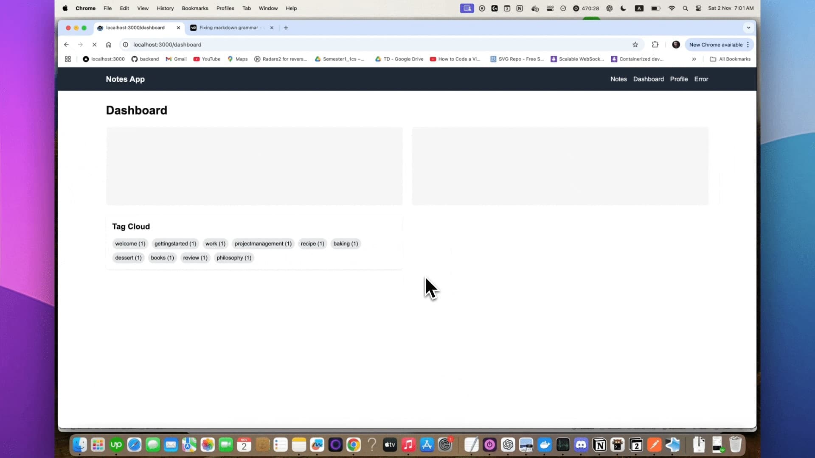Click the recipe tag filter

312,243
